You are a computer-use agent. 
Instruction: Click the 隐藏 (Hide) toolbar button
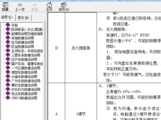5,7
